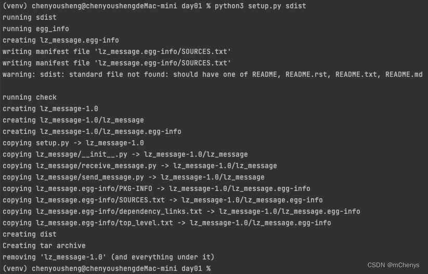Click the 'copying setup.py' line
Viewport: 428px width, 274px height.
pos(73,143)
